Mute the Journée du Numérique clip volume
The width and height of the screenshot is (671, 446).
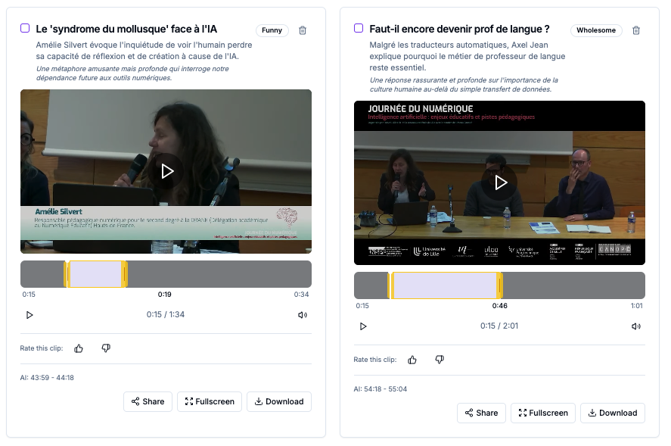(636, 326)
